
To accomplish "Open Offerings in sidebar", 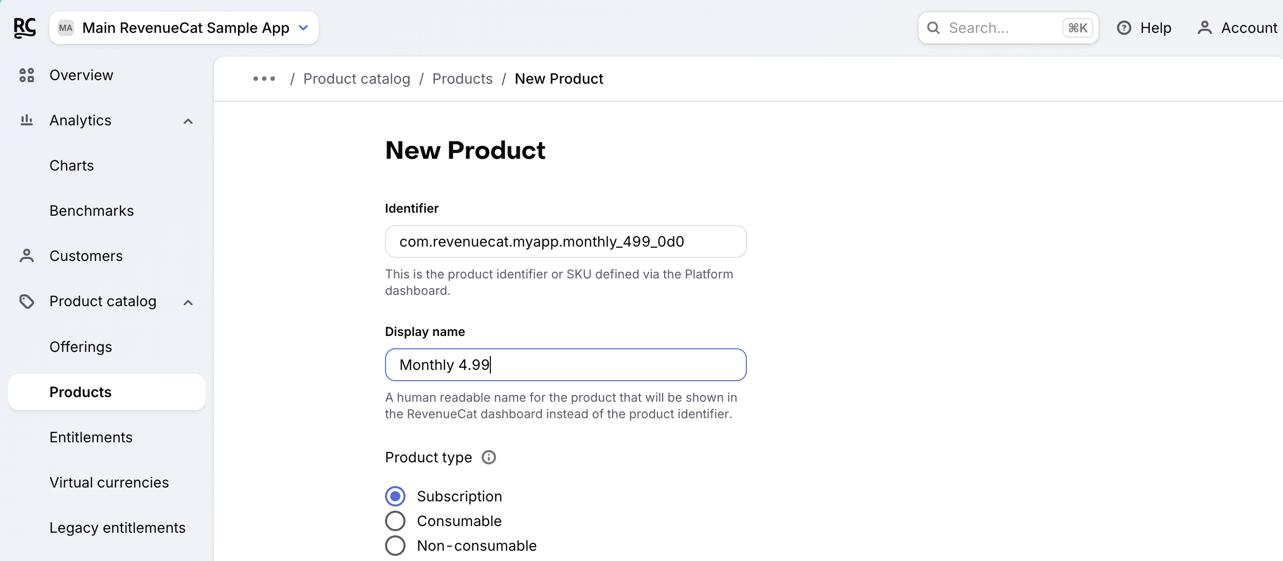I will [x=81, y=347].
